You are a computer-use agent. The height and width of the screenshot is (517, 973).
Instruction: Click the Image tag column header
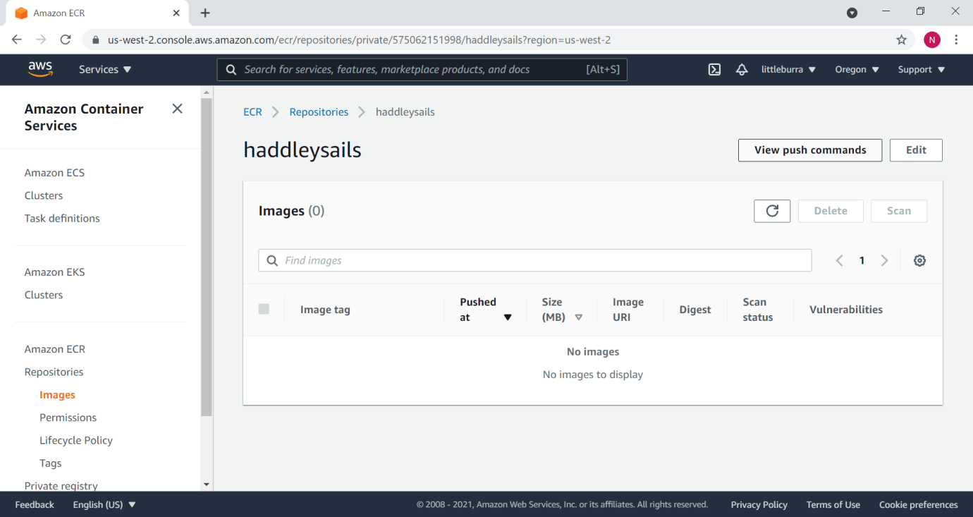coord(325,310)
